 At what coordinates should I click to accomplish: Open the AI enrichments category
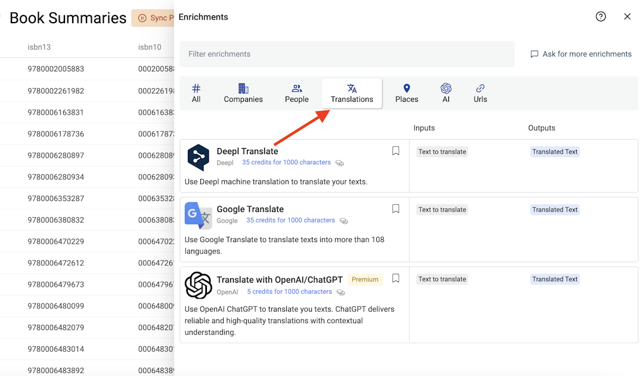point(446,87)
